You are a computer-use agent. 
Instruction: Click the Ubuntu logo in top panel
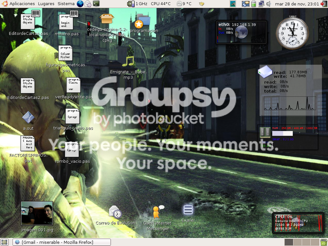coord(5,4)
